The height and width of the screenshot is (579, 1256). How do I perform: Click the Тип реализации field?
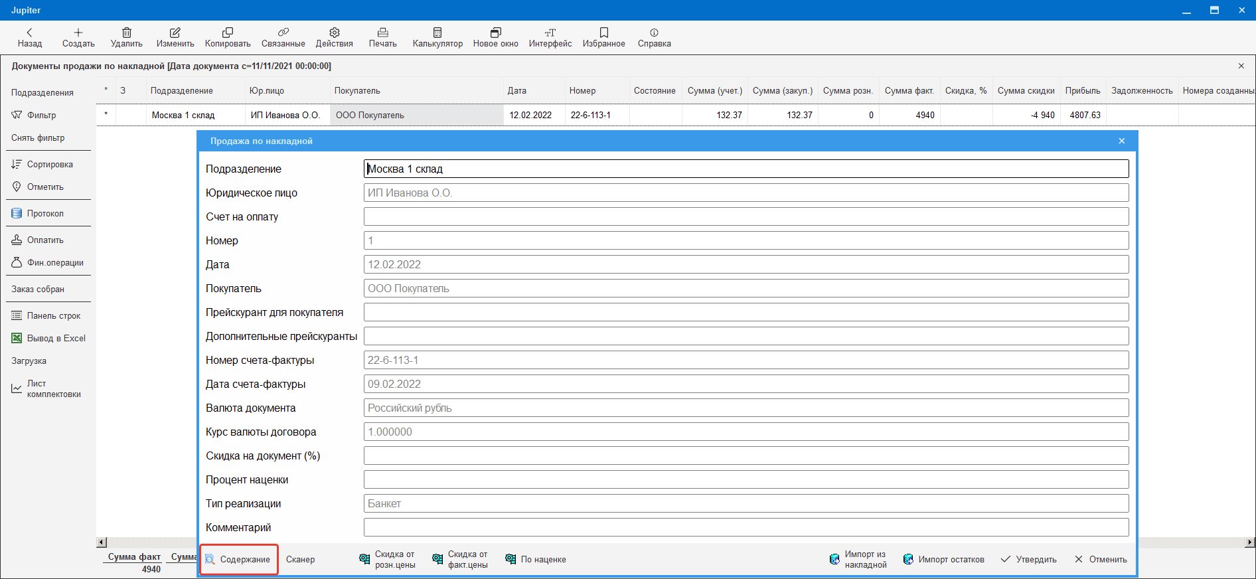pyautogui.click(x=746, y=503)
